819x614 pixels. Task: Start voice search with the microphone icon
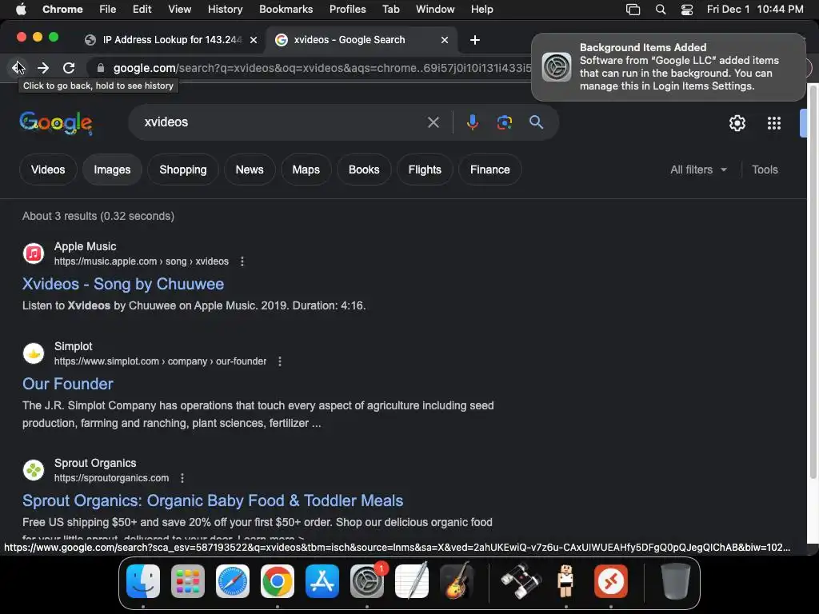[x=472, y=122]
